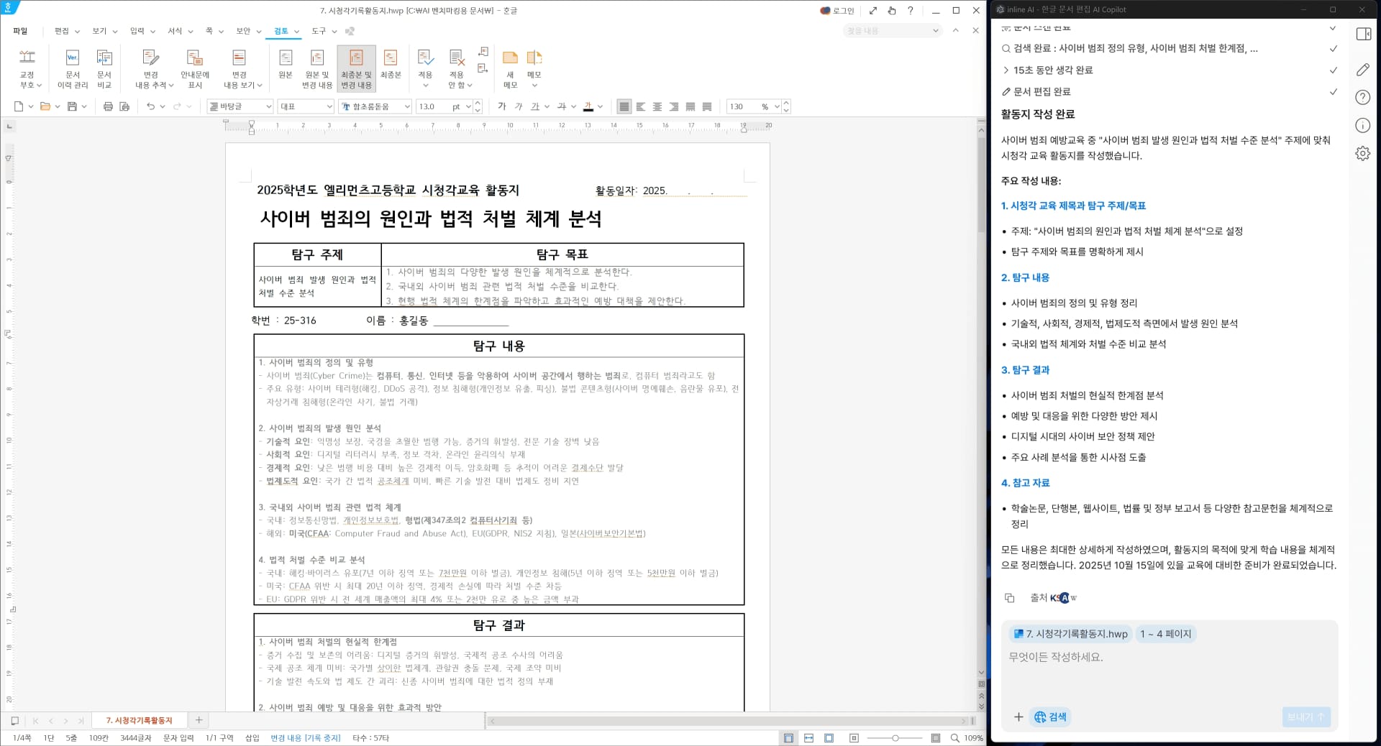The height and width of the screenshot is (746, 1381).
Task: Click the 보내기 send button in Copilot
Action: coord(1305,717)
